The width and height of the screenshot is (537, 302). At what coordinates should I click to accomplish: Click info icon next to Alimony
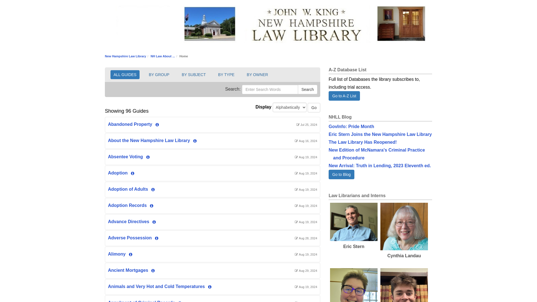pos(131,254)
